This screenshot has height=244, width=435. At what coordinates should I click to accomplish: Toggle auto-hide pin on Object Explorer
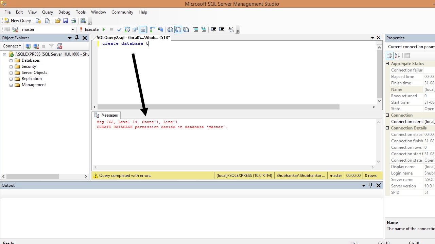click(x=77, y=38)
